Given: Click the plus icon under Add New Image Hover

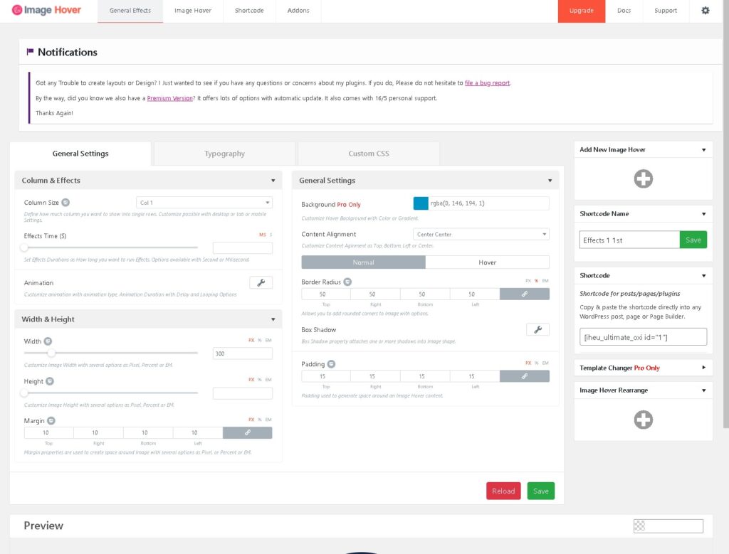Looking at the screenshot, I should (643, 179).
